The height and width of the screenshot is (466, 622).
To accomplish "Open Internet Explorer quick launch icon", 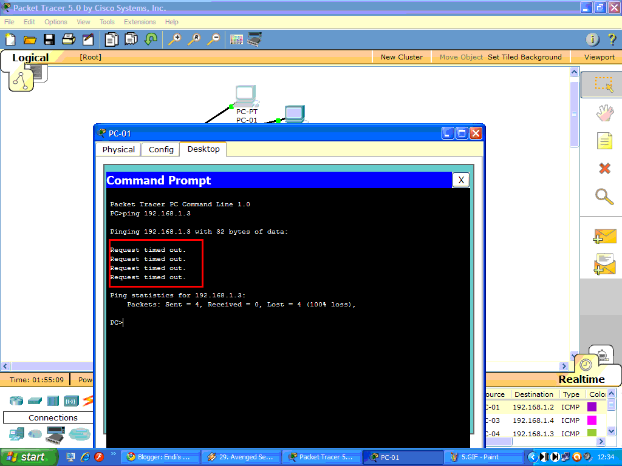I will pos(85,457).
